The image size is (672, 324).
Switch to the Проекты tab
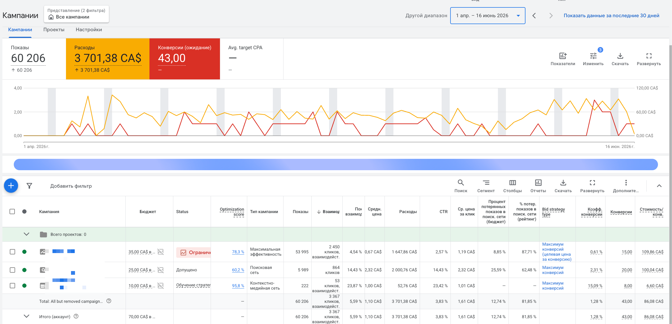pos(54,30)
